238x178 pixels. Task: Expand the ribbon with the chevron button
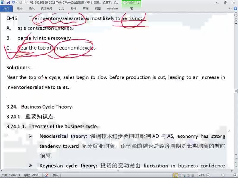[x=230, y=9]
